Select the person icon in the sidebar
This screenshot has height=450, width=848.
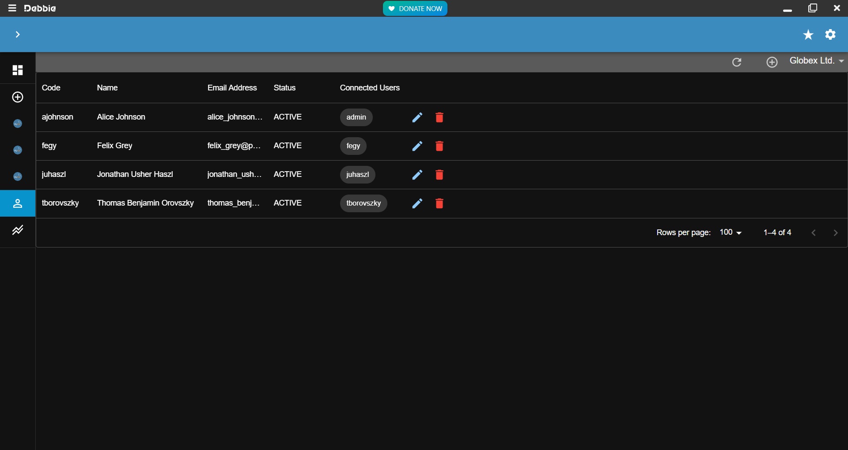tap(18, 203)
